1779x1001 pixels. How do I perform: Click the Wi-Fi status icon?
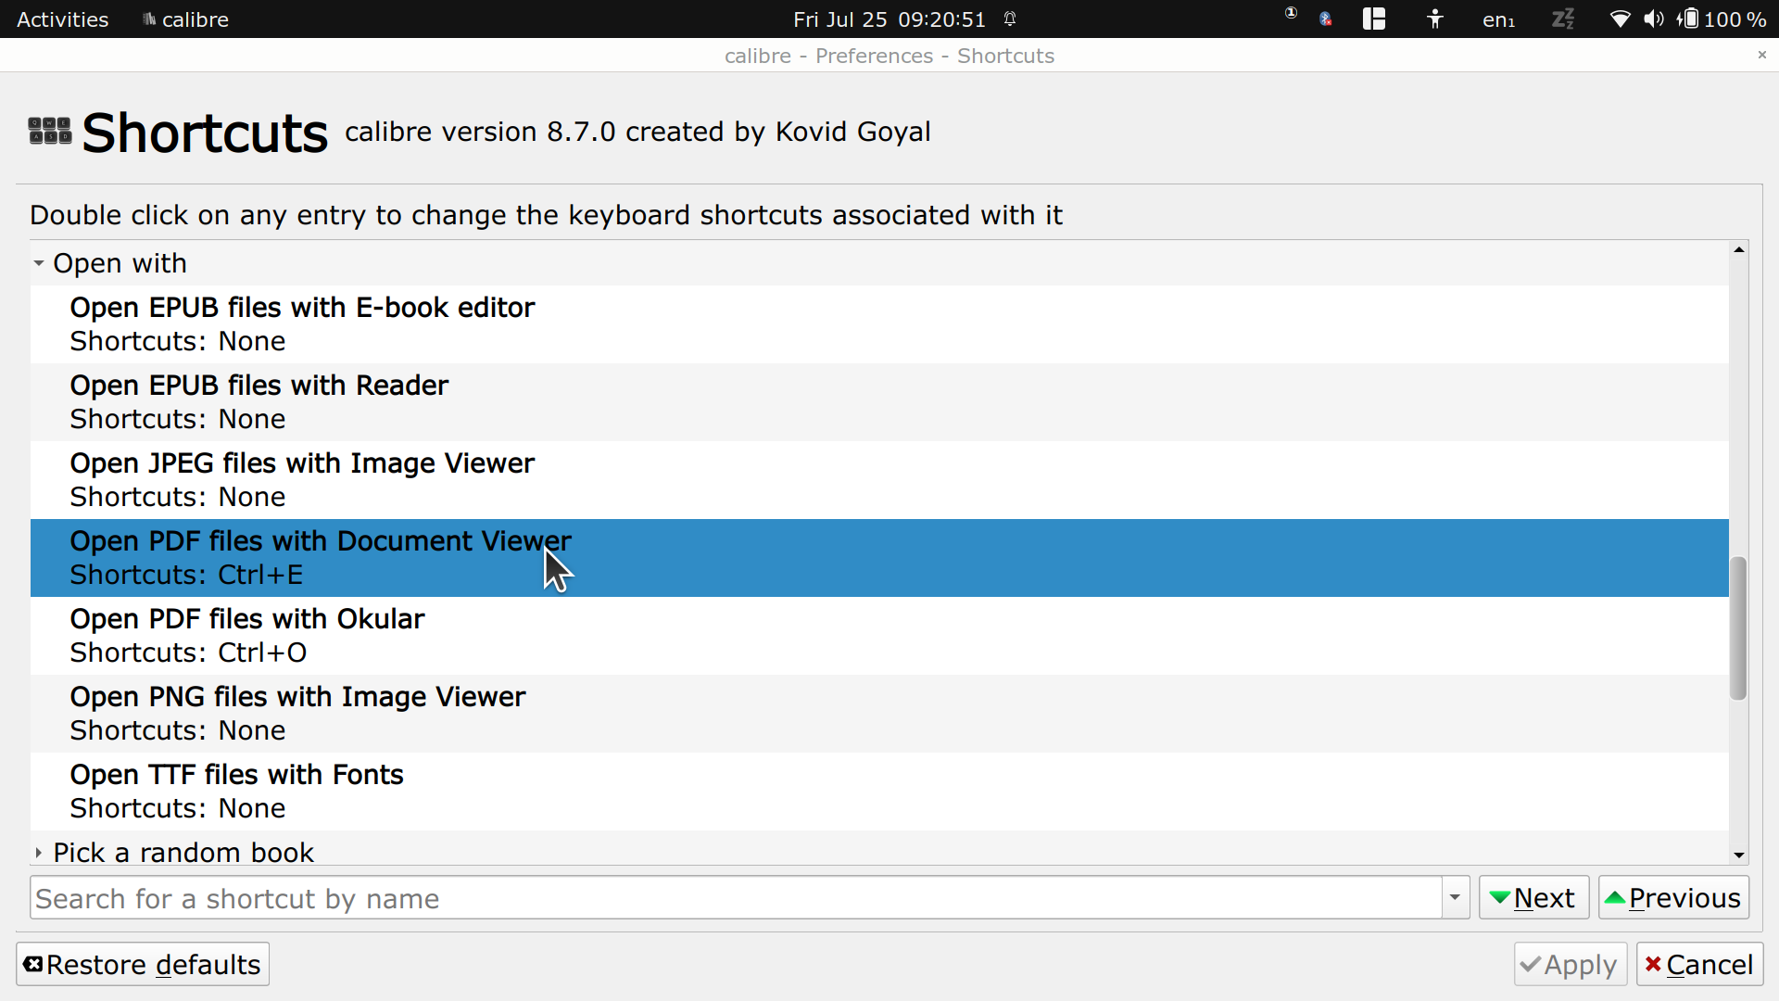(1620, 19)
